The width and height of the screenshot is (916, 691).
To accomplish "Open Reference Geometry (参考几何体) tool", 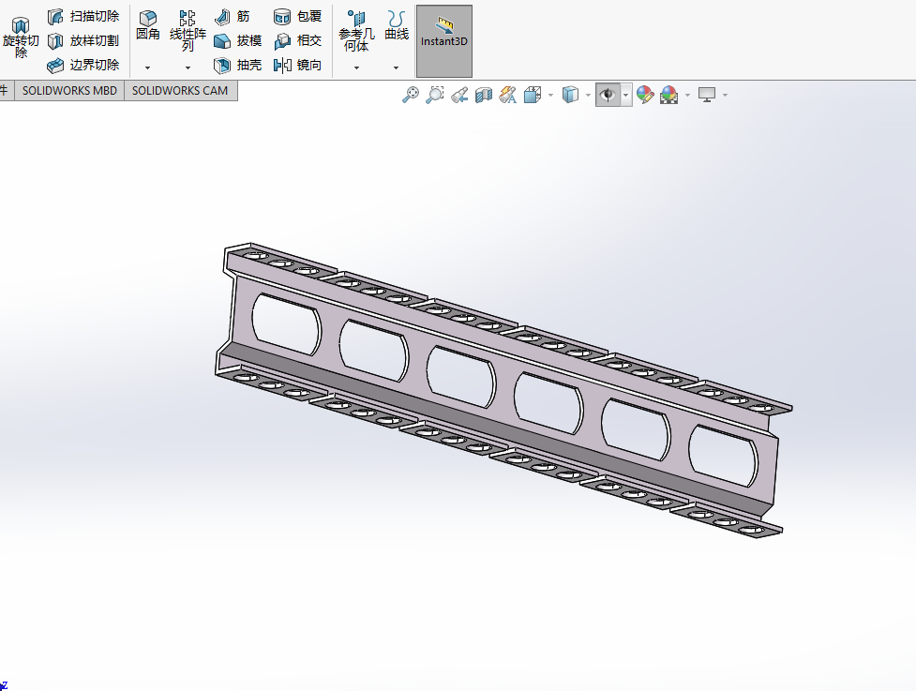I will click(x=356, y=31).
